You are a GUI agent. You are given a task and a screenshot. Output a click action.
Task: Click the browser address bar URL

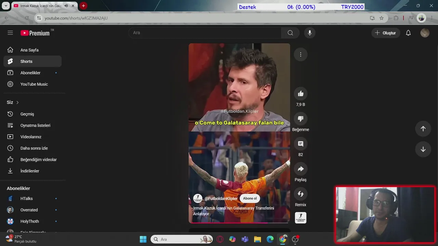76,18
